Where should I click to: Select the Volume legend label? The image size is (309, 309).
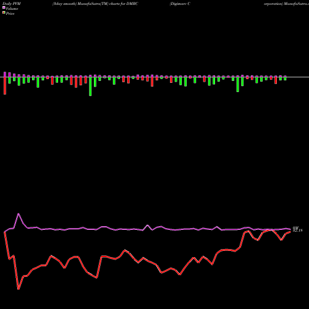coord(12,9)
